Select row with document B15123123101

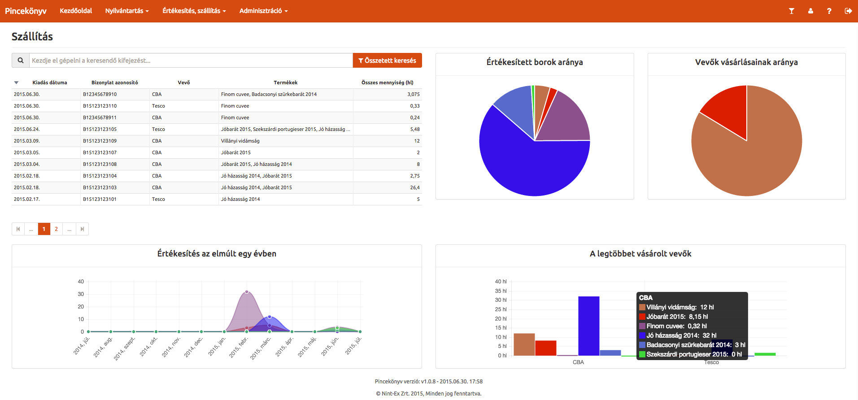(217, 199)
